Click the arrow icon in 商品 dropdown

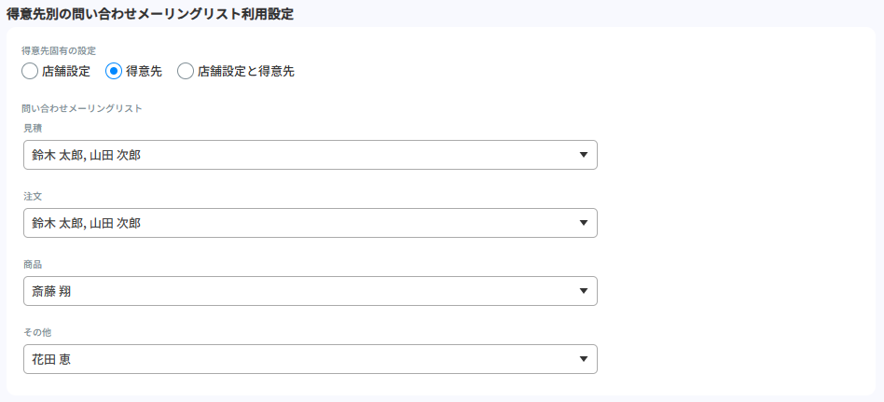[x=583, y=291]
